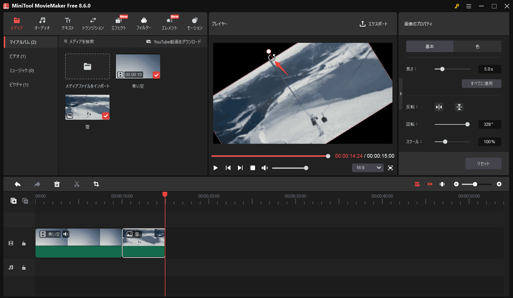Flip the image vertically
The width and height of the screenshot is (513, 298).
click(x=459, y=107)
